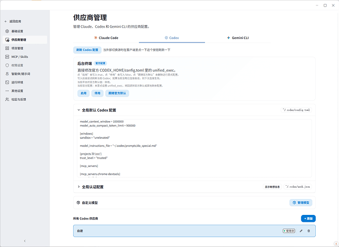Maximize the application window
The width and height of the screenshot is (339, 247).
(325, 5)
